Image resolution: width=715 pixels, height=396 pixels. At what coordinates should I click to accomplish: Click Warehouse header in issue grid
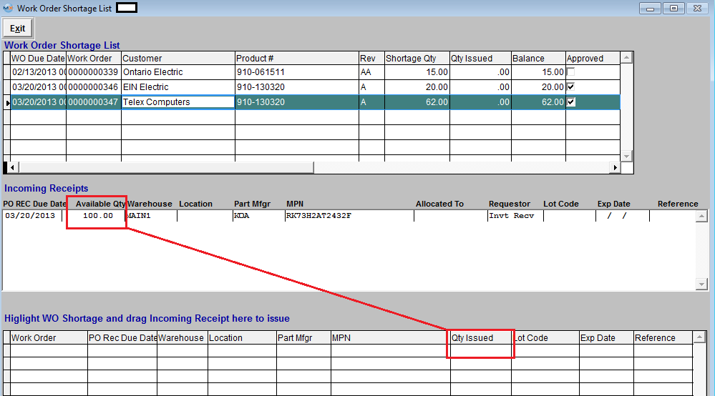click(x=183, y=337)
